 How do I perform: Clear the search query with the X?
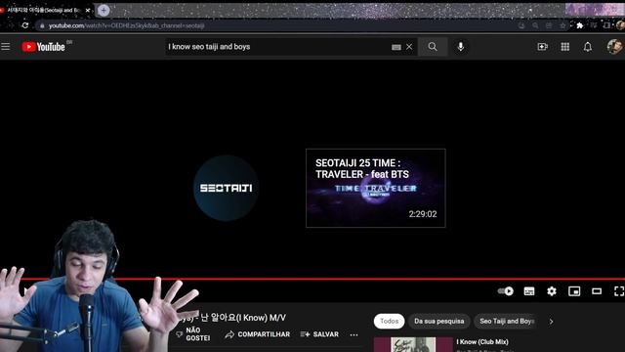pyautogui.click(x=409, y=47)
